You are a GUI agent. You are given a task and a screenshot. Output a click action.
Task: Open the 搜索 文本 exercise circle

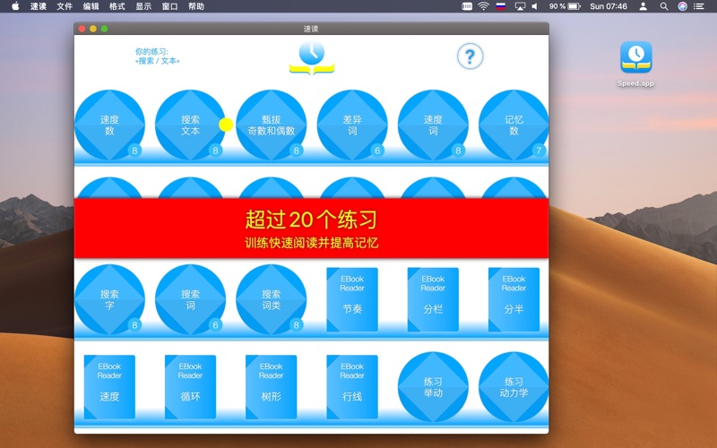pyautogui.click(x=190, y=125)
